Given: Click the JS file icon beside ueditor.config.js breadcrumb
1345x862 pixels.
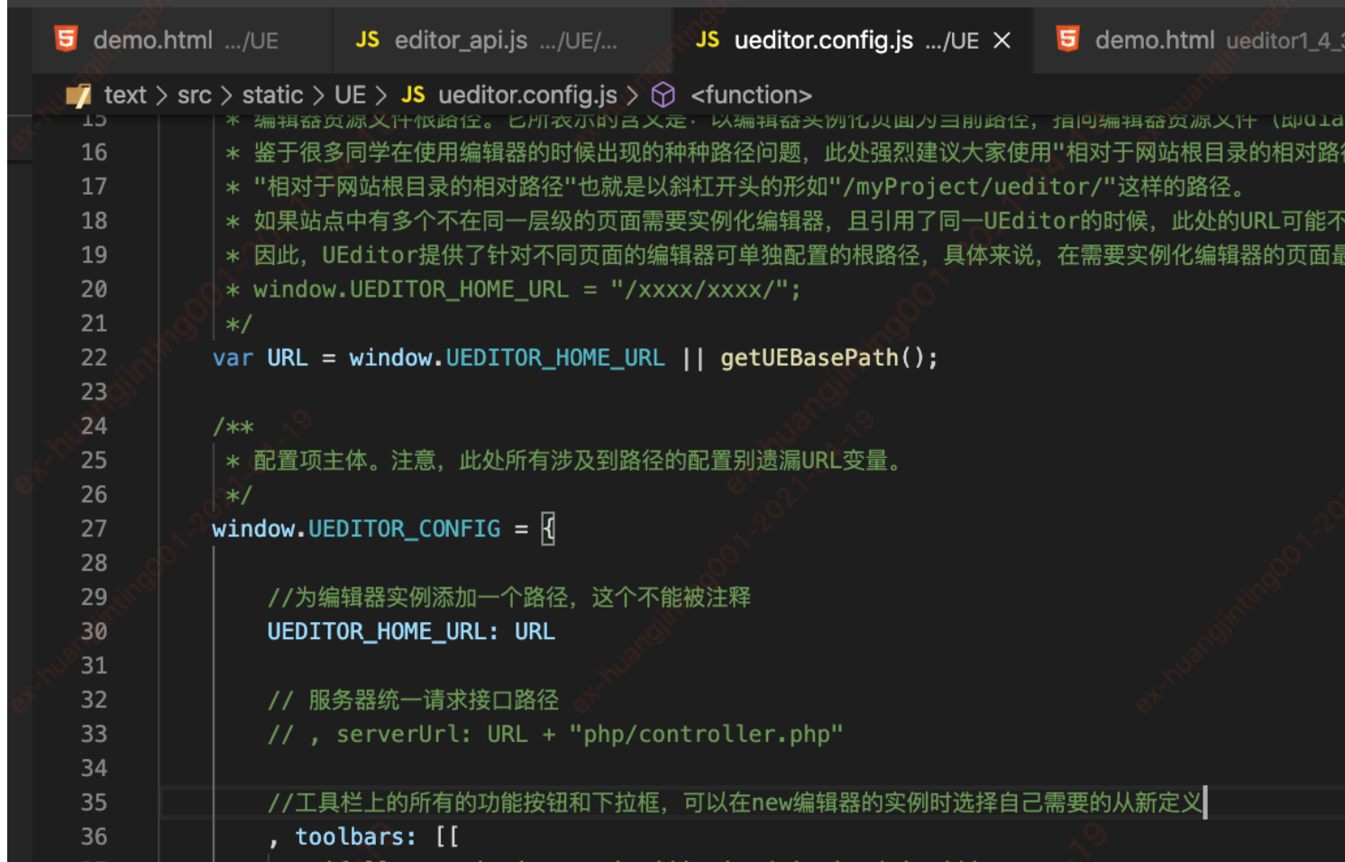Looking at the screenshot, I should (413, 95).
